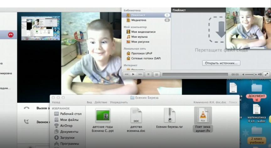This screenshot has height=148, width=271.
Task: Select Поет зима аукает.flv file
Action: click(203, 120)
